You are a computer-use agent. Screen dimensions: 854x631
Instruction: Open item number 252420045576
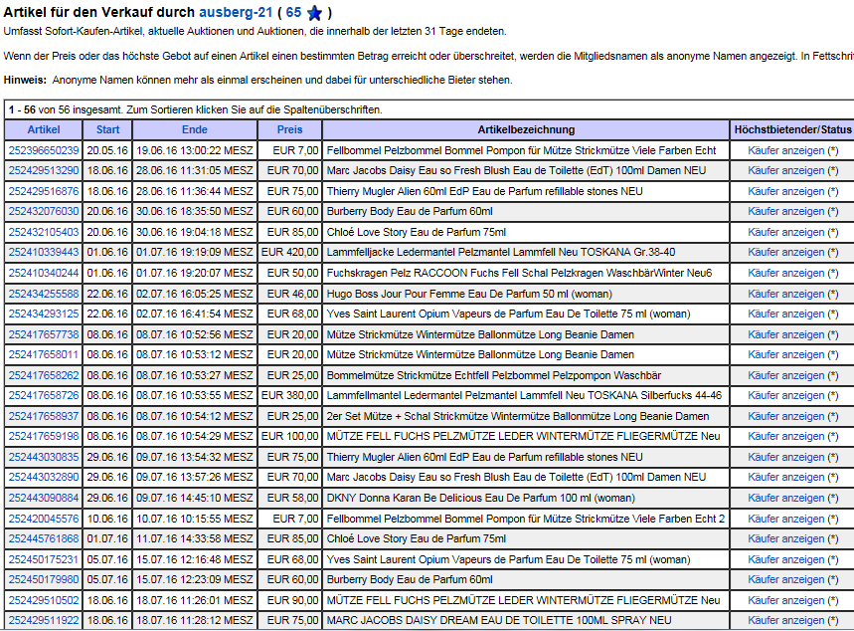pos(44,520)
